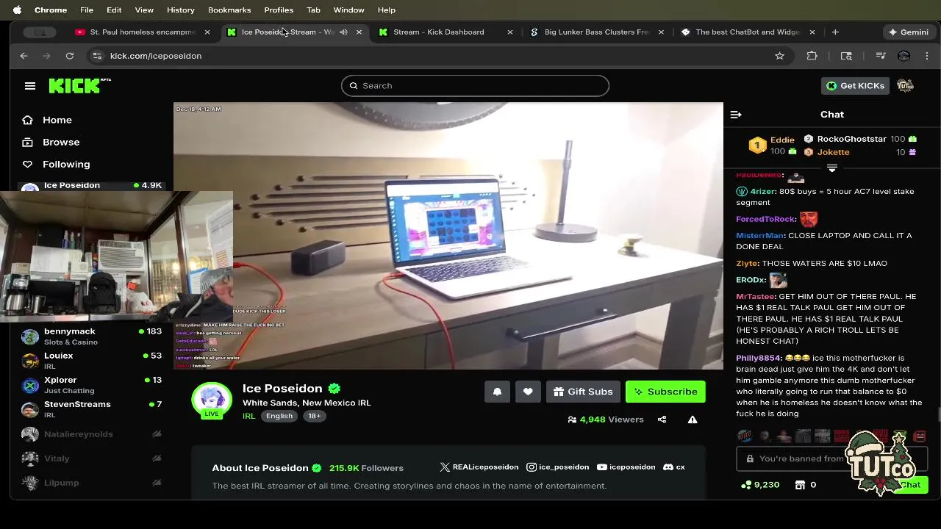Open user avatar menu in Kick header
Image resolution: width=941 pixels, height=529 pixels.
tap(905, 86)
